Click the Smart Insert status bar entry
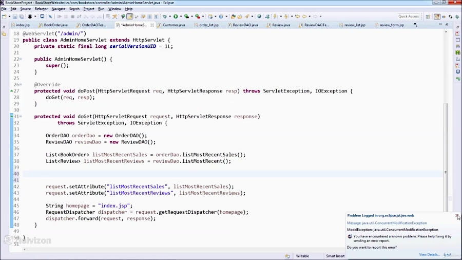This screenshot has width=462, height=260. [335, 256]
